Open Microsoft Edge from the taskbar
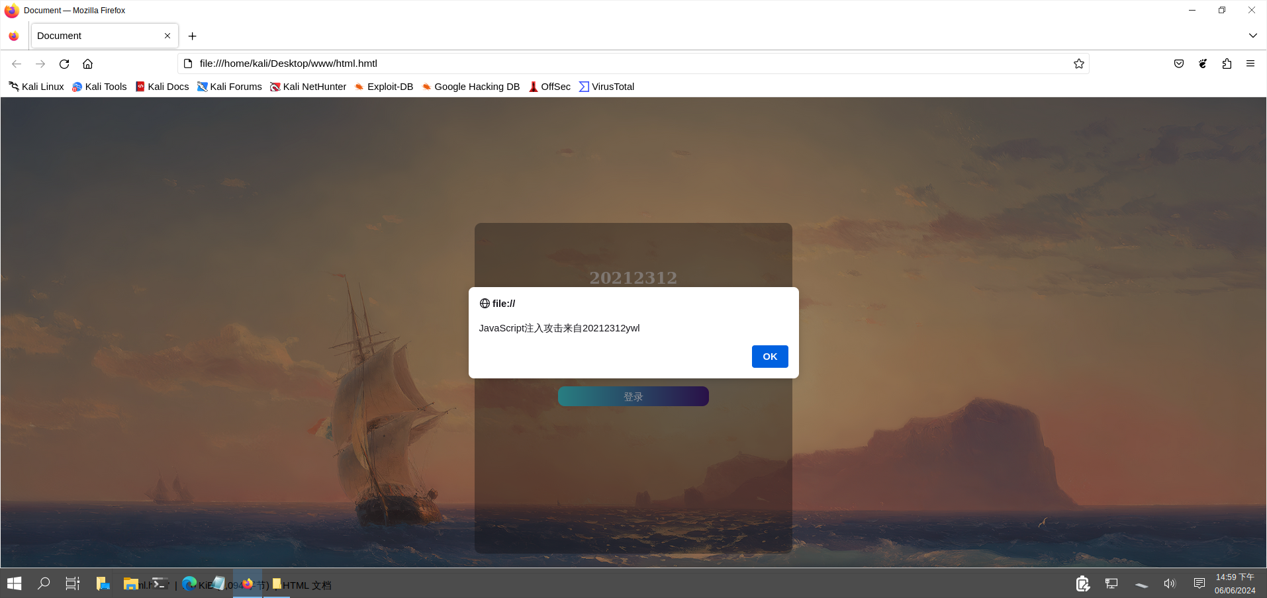The width and height of the screenshot is (1267, 598). (189, 583)
